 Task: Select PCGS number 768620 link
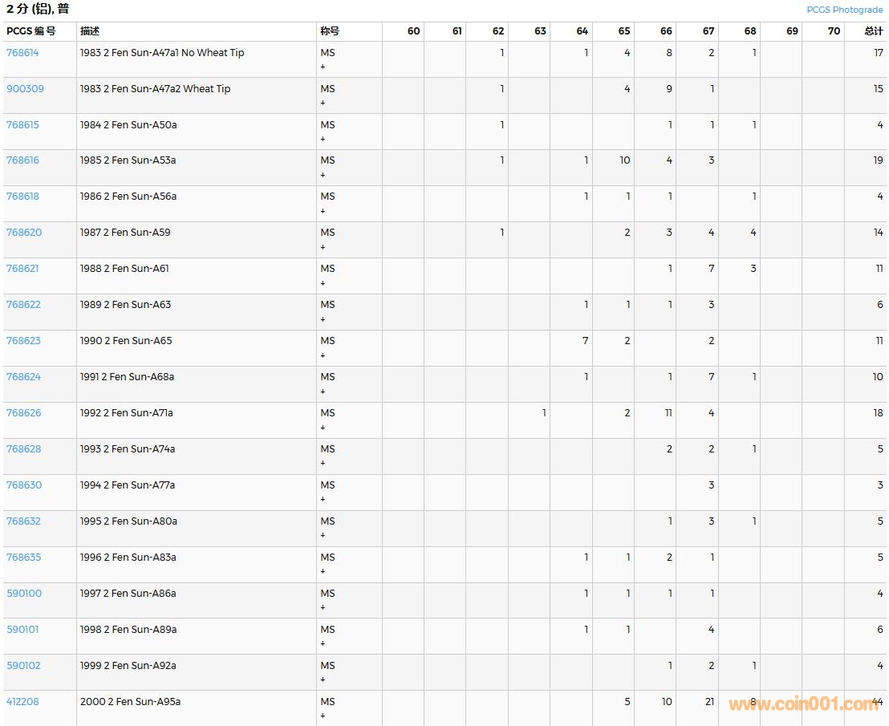click(24, 233)
